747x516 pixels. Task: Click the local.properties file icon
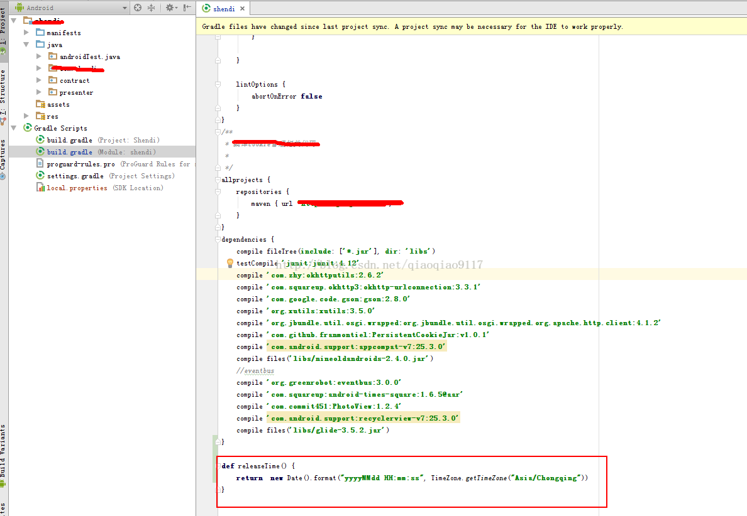coord(40,187)
